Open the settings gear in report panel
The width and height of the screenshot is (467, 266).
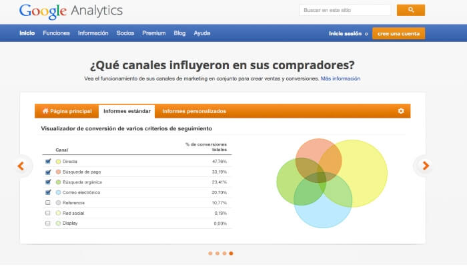(x=401, y=111)
